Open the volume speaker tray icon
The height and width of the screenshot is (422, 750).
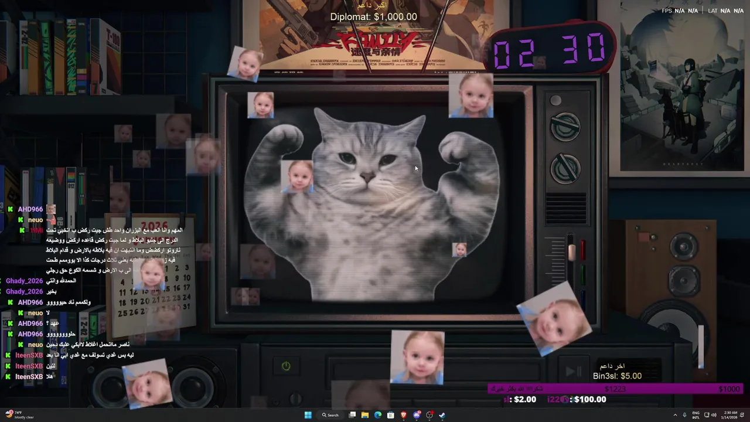click(x=714, y=415)
